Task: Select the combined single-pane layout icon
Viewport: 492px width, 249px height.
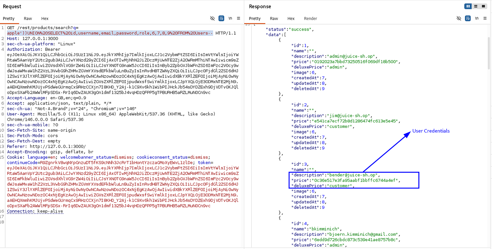Action: click(483, 6)
